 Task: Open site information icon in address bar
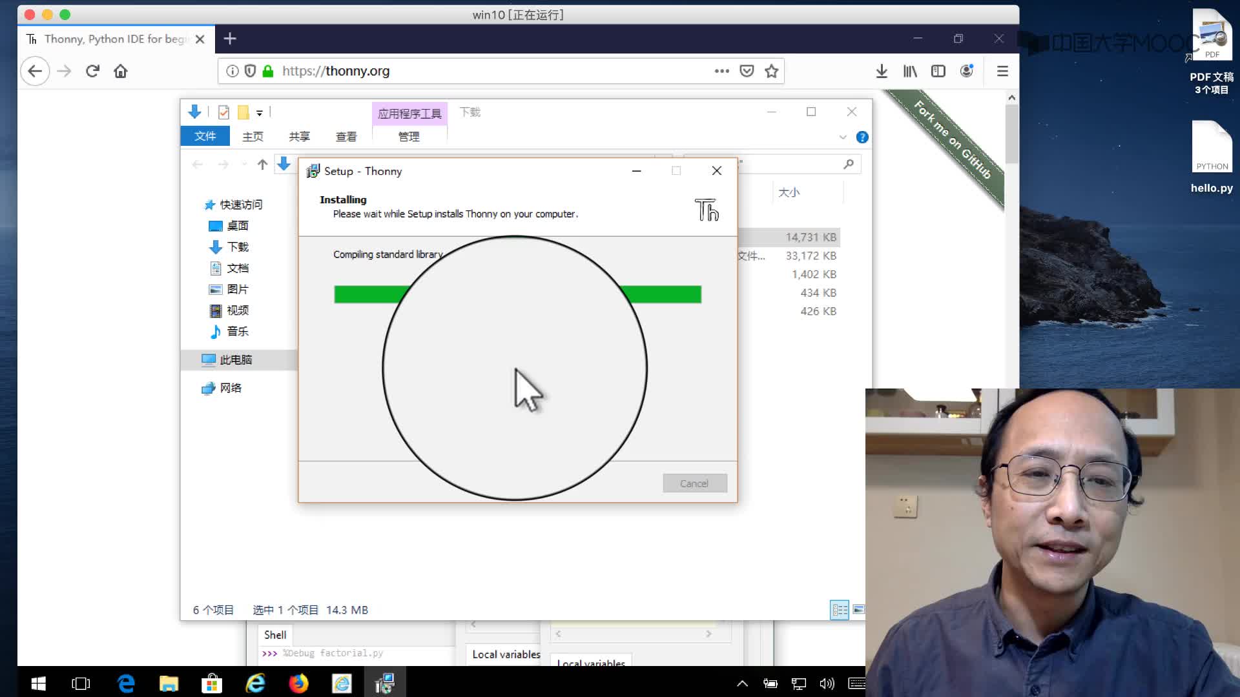click(232, 71)
